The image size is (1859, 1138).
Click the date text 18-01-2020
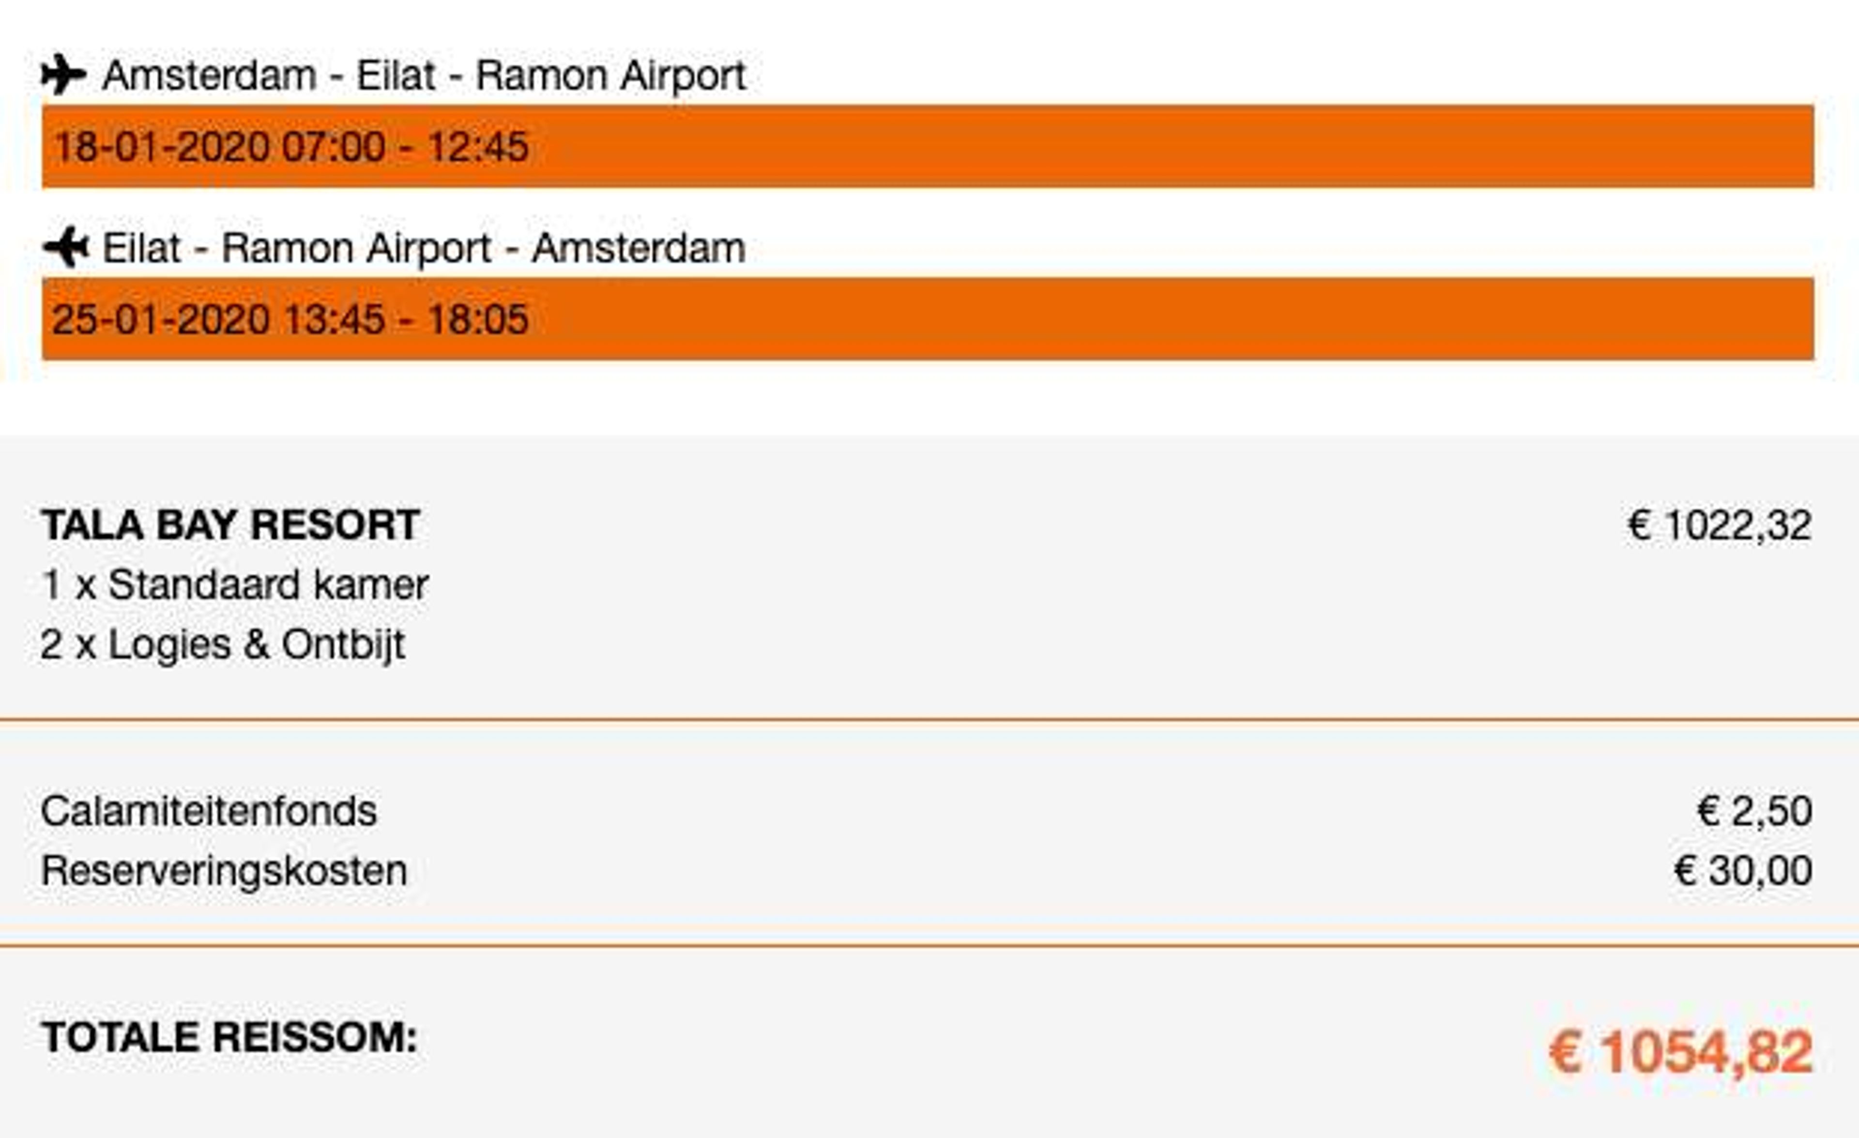tap(162, 146)
